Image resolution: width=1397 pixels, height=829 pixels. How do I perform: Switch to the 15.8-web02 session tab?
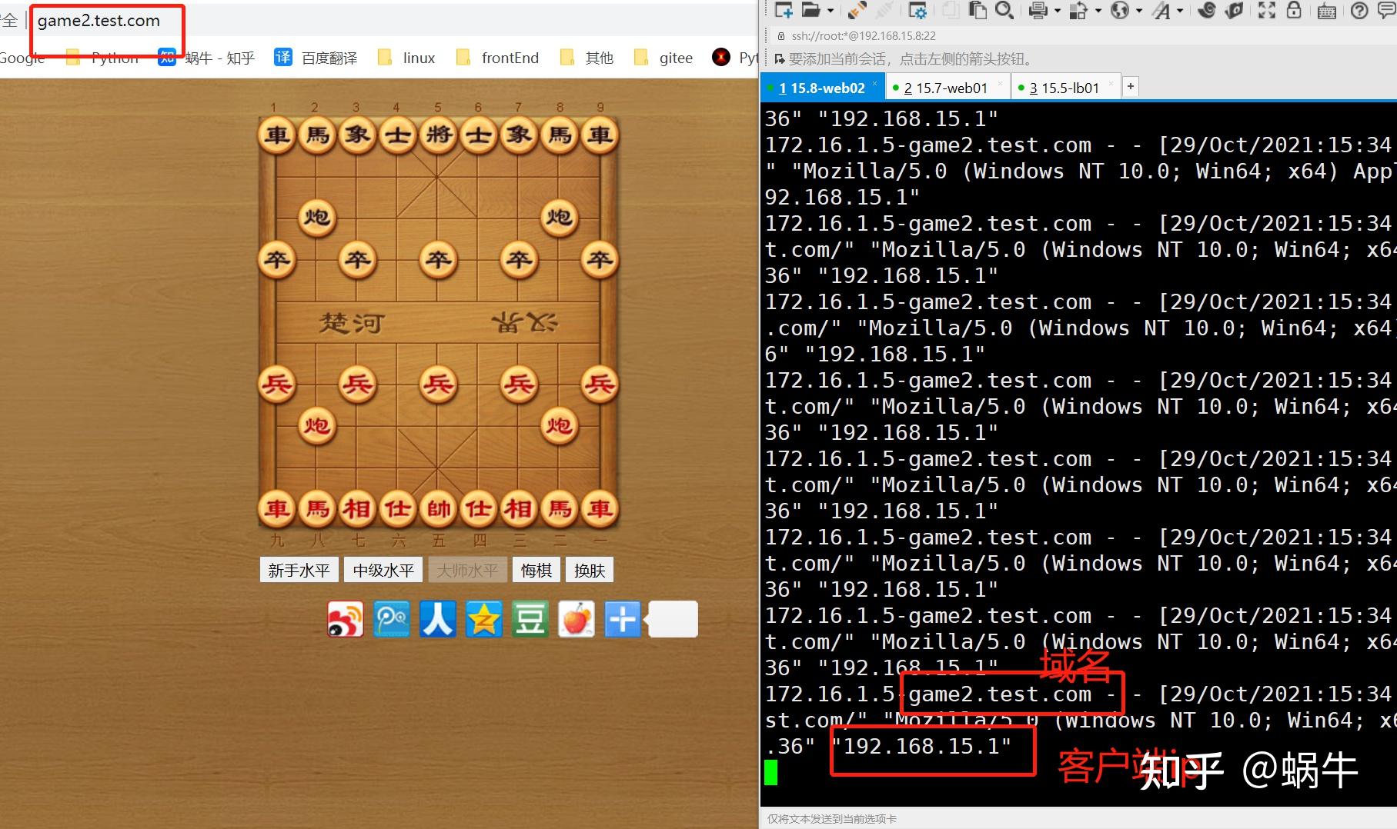click(x=821, y=88)
